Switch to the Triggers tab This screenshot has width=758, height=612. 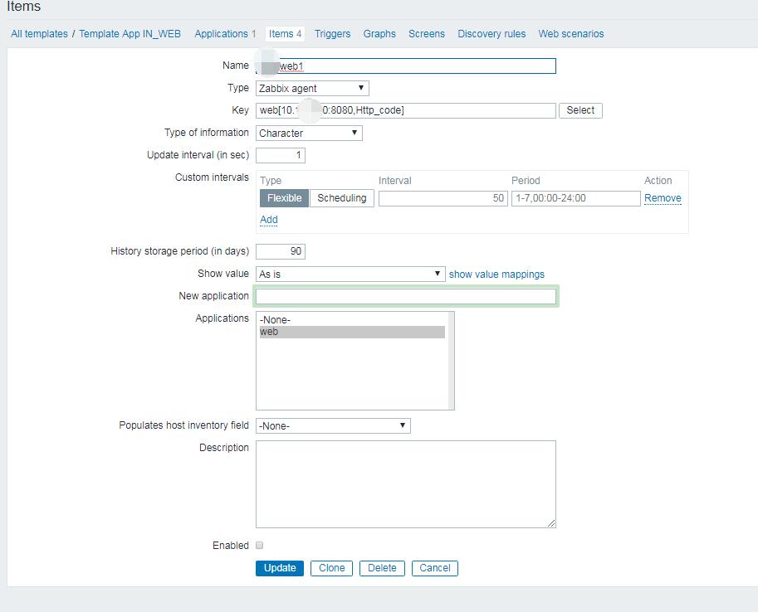pyautogui.click(x=332, y=34)
